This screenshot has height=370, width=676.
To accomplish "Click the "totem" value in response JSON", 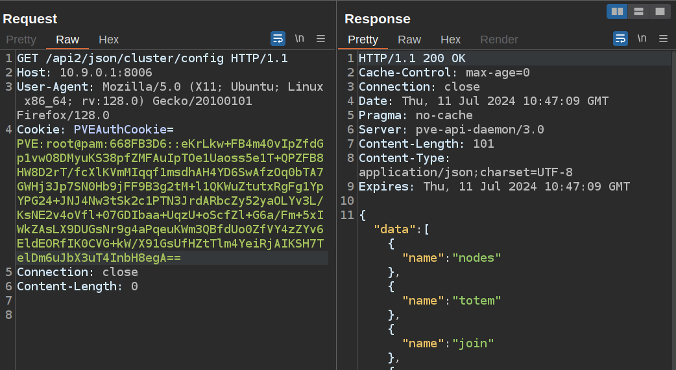I will (477, 301).
